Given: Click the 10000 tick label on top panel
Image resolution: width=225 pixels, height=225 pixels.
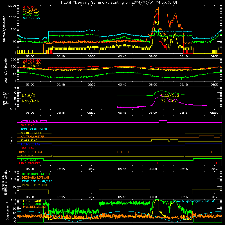Looking at the screenshot, I should tap(12, 6).
